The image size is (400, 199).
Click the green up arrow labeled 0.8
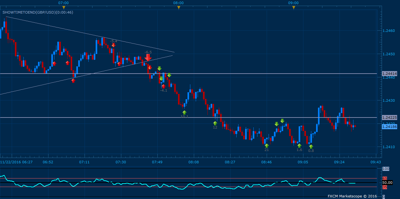coord(311,147)
